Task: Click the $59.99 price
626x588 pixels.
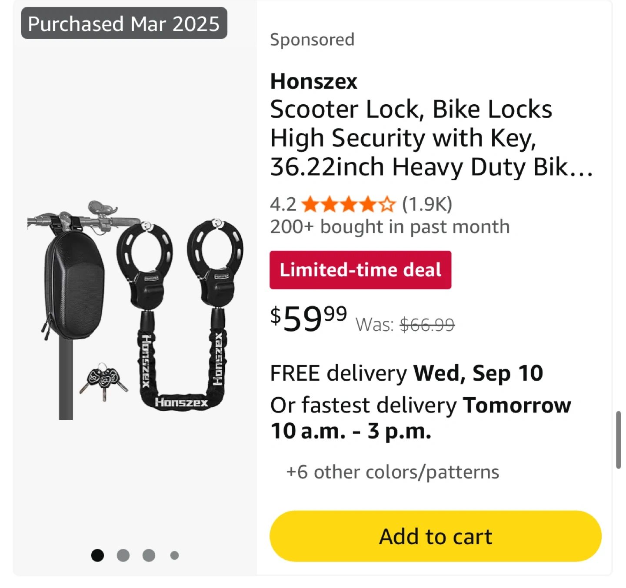Action: 309,318
